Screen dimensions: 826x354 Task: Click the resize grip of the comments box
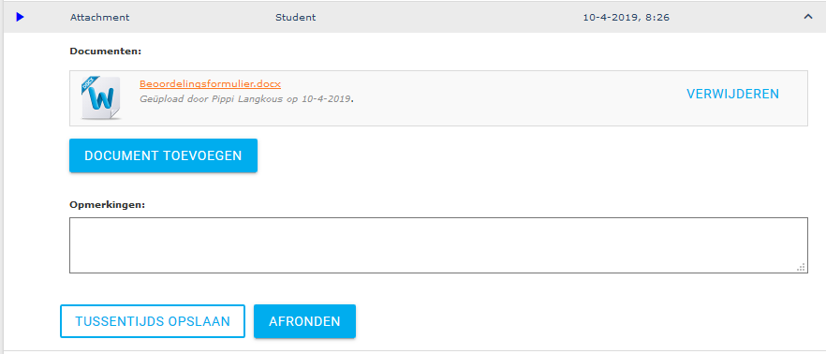[x=802, y=267]
